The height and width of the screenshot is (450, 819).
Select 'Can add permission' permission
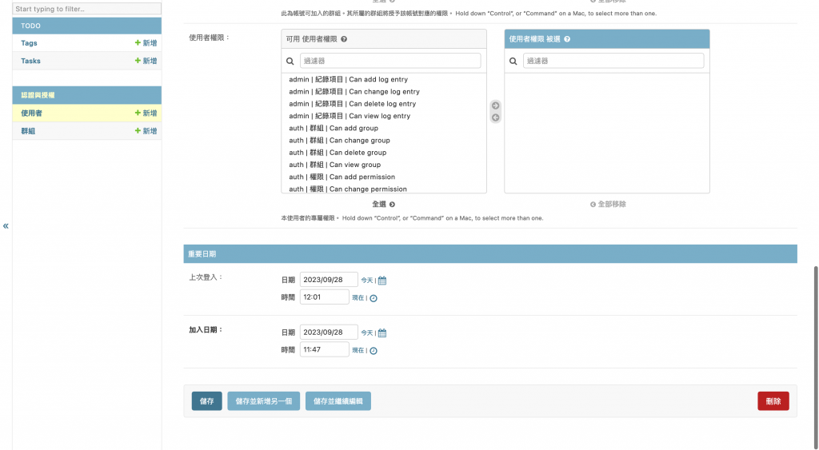point(384,177)
